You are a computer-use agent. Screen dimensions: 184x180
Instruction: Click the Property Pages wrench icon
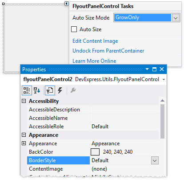pos(73,90)
